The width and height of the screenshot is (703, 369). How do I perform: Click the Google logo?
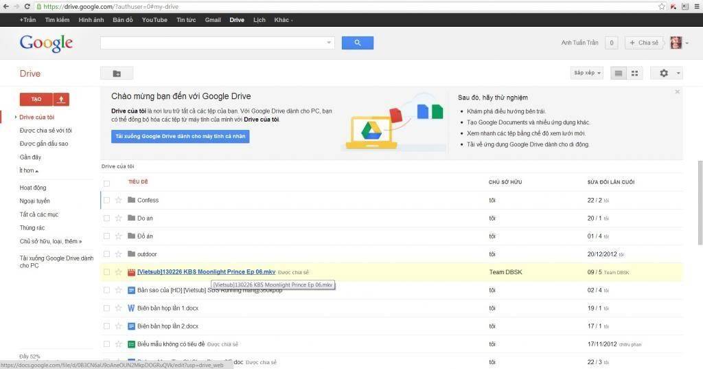(x=46, y=43)
